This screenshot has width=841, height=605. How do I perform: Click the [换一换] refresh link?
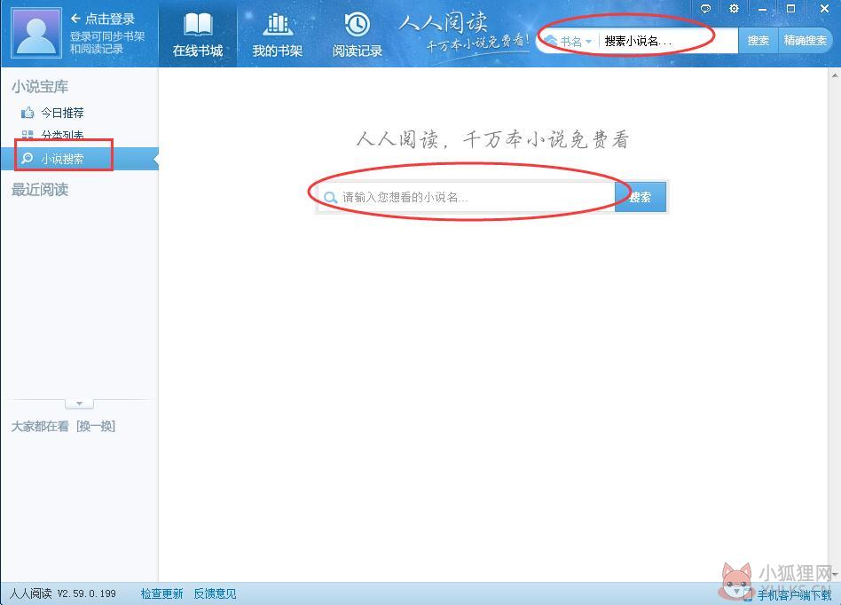point(96,427)
